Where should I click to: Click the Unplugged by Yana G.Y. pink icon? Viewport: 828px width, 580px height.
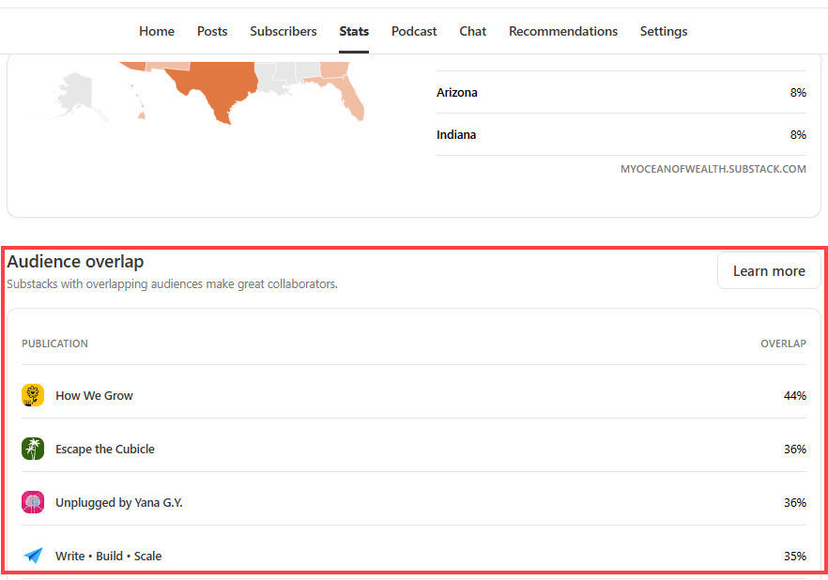[33, 502]
